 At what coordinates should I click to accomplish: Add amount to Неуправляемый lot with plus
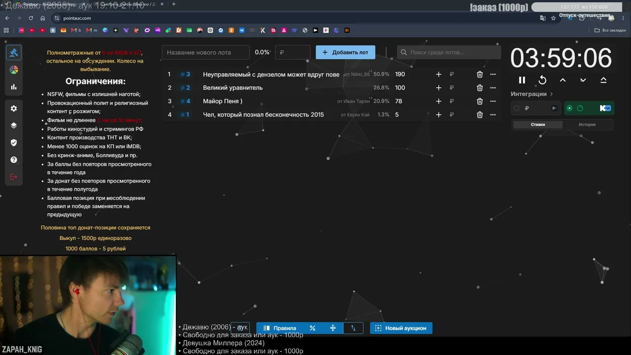[x=439, y=74]
